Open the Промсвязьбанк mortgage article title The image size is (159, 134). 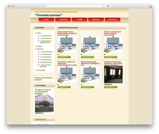tap(67, 33)
